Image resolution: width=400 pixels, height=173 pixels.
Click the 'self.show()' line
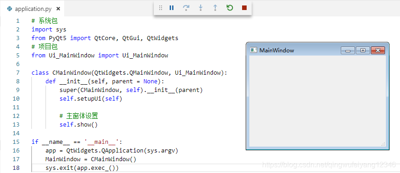click(79, 125)
